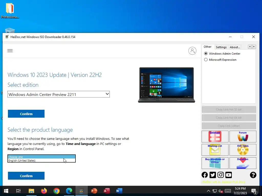Open the Professional folder on desktop
This screenshot has width=262, height=196.
tap(10, 10)
